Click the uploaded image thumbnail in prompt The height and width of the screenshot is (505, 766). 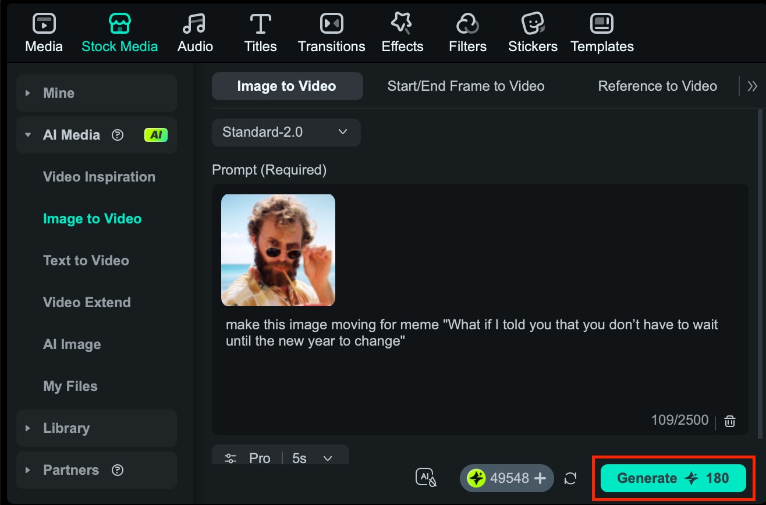tap(278, 250)
